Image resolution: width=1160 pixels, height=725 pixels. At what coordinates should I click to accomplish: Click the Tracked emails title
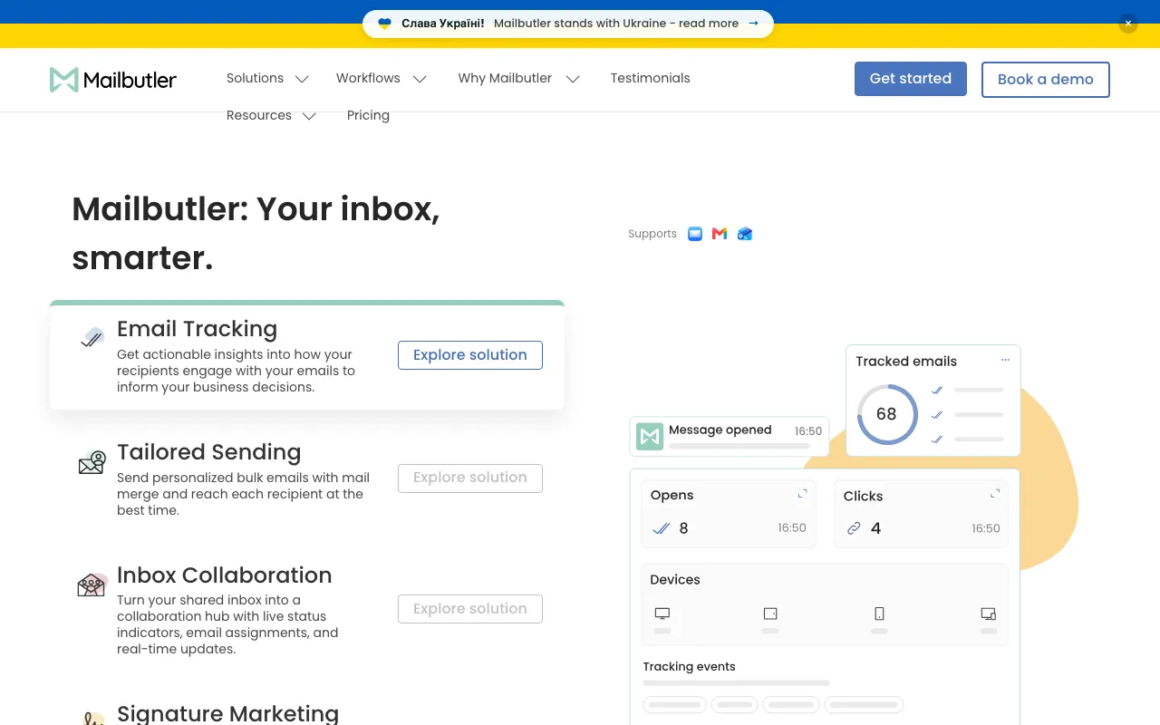[906, 361]
